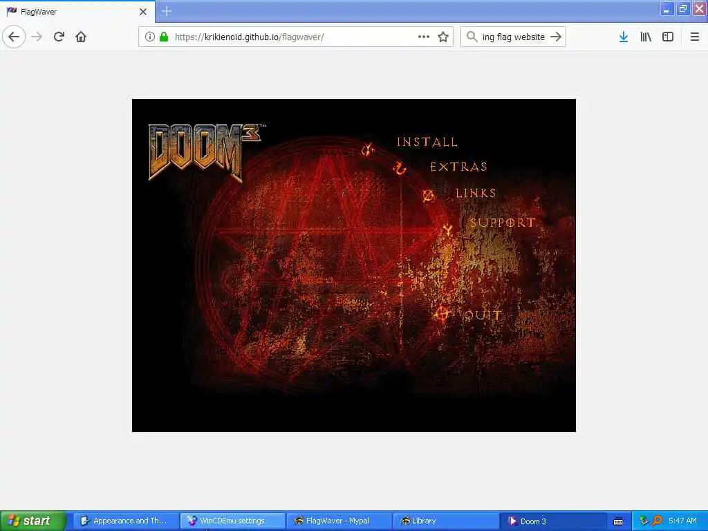Screen dimensions: 708x531
Task: Click glowing rune beside EXTRAS
Action: tap(400, 169)
